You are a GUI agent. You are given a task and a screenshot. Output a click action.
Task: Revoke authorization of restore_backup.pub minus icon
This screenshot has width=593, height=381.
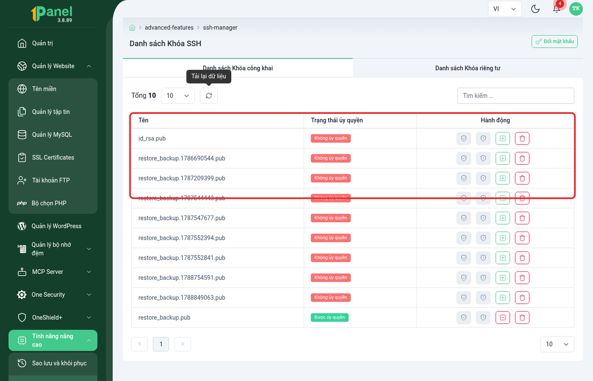point(503,317)
